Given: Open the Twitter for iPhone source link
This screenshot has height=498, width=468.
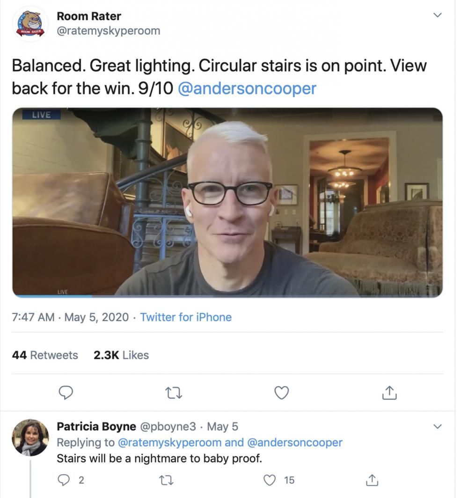Looking at the screenshot, I should coord(186,317).
